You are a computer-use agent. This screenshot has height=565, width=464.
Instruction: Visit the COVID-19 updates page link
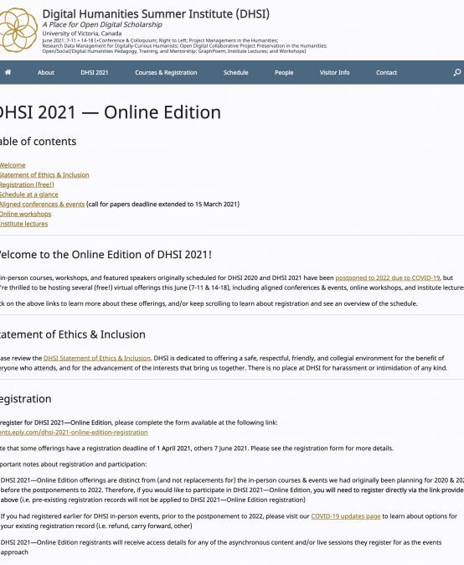tap(346, 516)
